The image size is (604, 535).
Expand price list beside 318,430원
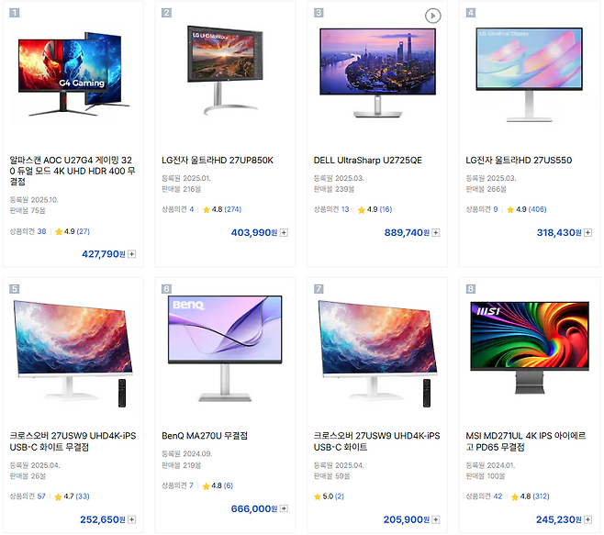pos(587,233)
